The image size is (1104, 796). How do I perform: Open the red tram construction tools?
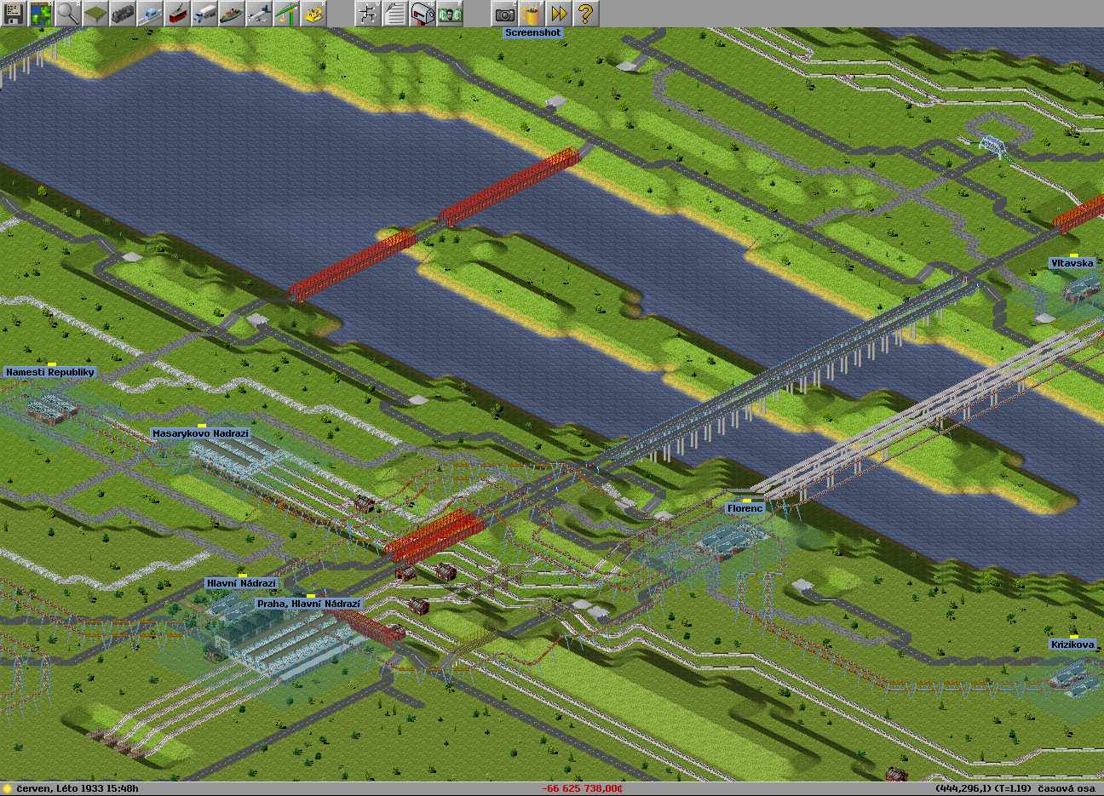pos(177,14)
